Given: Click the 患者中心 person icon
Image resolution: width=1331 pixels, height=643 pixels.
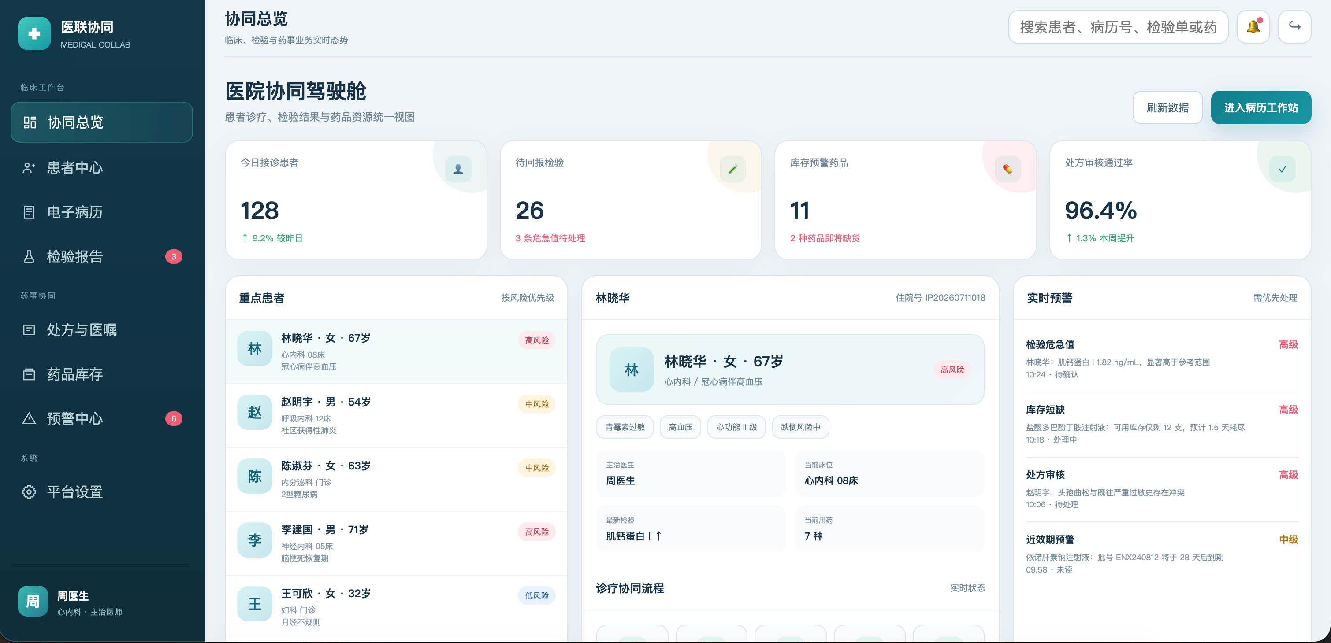Looking at the screenshot, I should click(29, 168).
